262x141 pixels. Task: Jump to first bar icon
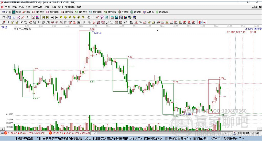click(x=43, y=17)
